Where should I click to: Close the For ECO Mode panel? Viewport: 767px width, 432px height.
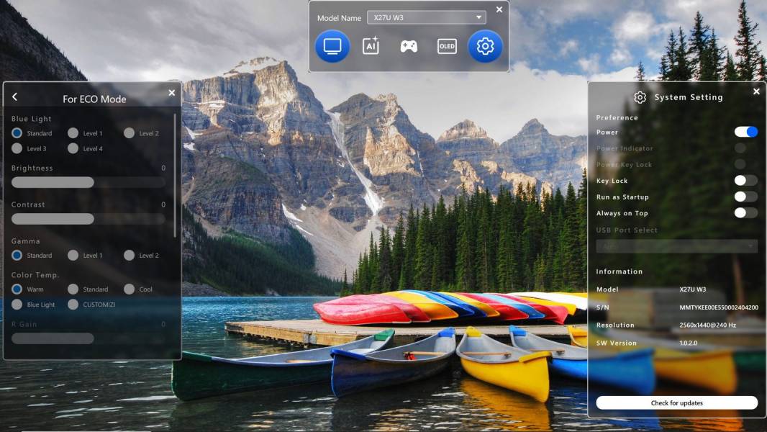pos(172,92)
